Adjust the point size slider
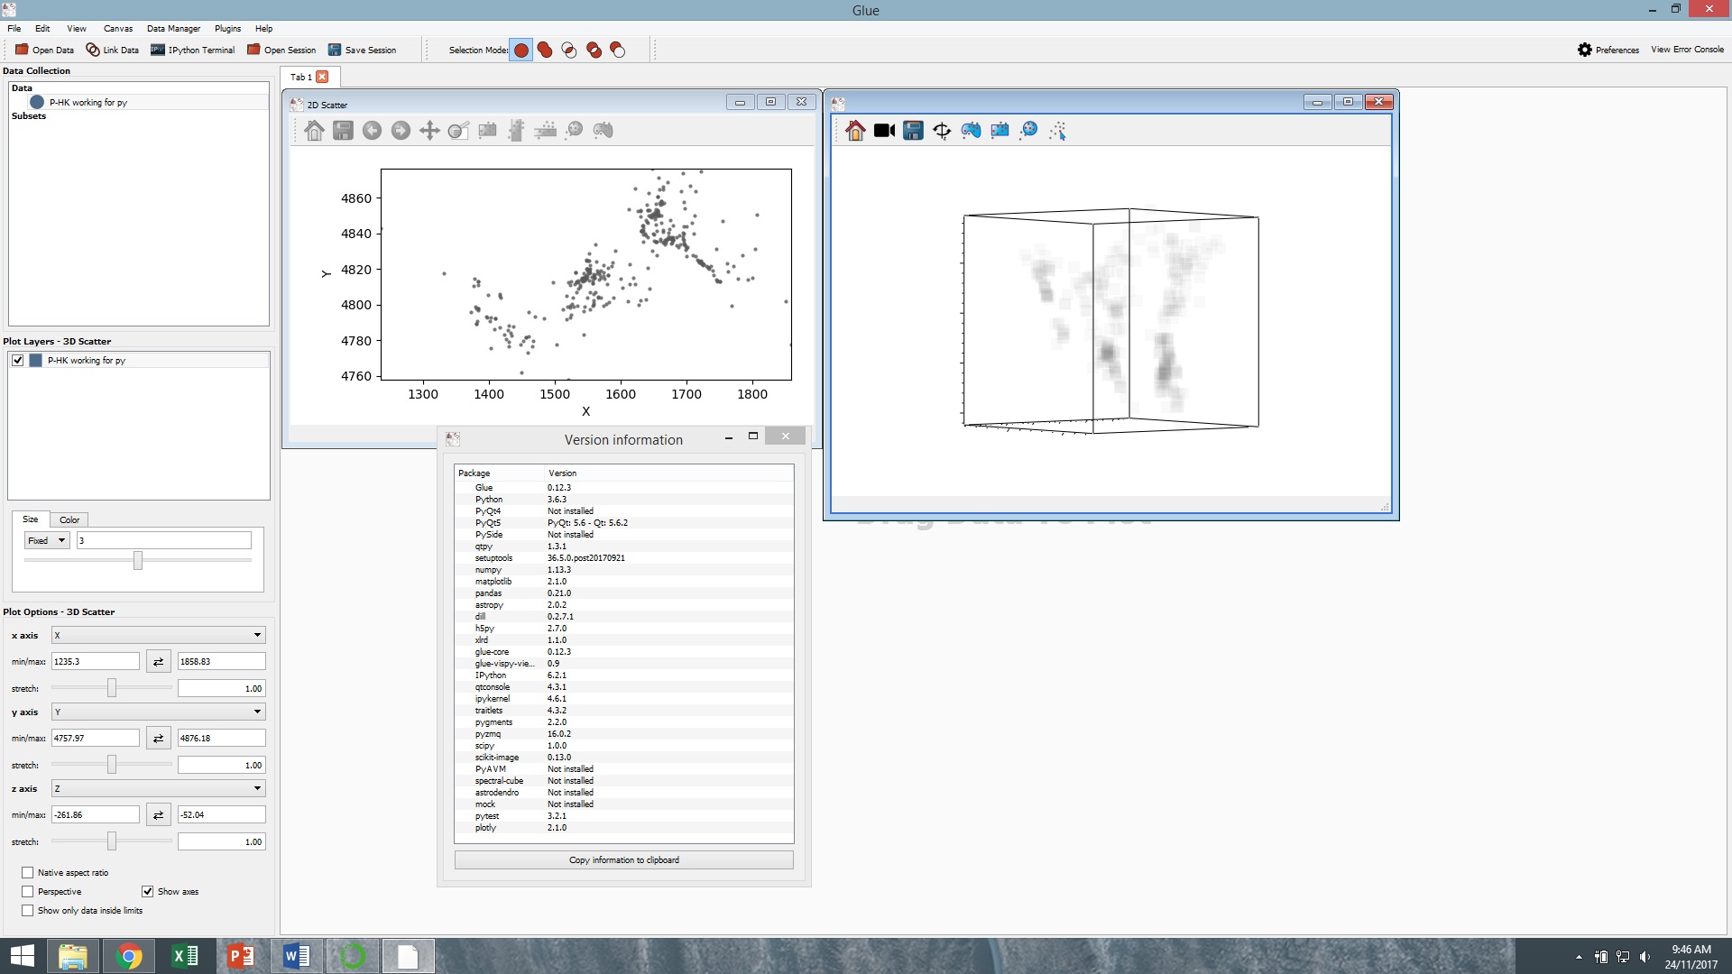Viewport: 1732px width, 974px height. (138, 560)
